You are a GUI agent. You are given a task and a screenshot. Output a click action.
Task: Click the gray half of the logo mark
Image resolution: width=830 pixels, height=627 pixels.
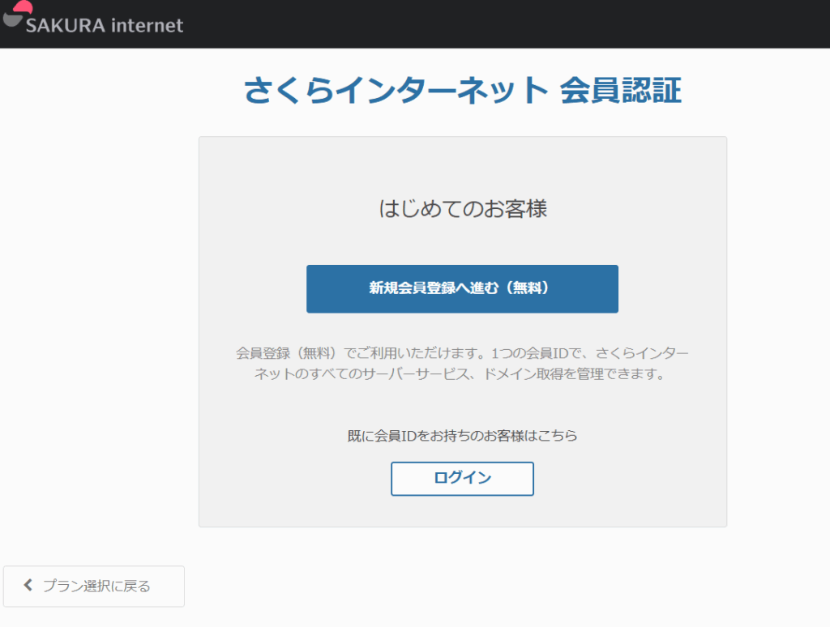(x=11, y=19)
